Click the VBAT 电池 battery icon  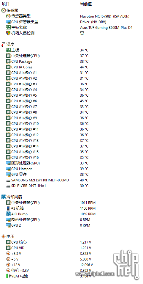click(8, 276)
